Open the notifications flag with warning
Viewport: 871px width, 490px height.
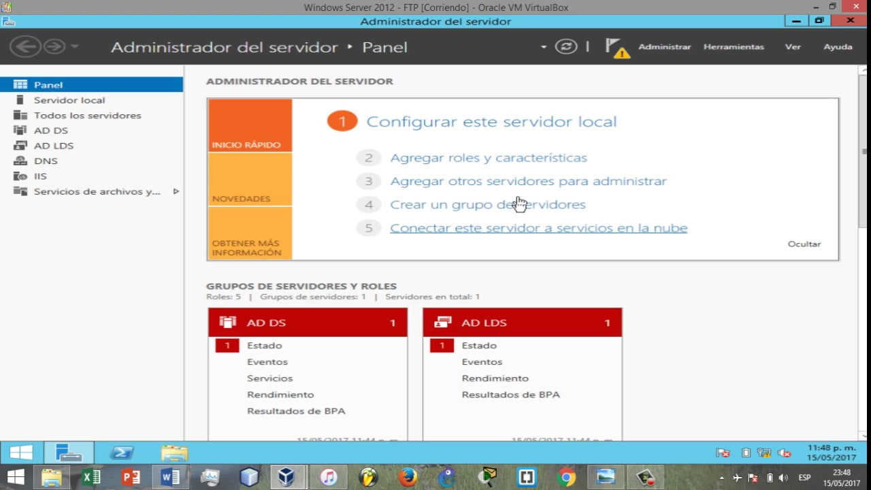[617, 47]
